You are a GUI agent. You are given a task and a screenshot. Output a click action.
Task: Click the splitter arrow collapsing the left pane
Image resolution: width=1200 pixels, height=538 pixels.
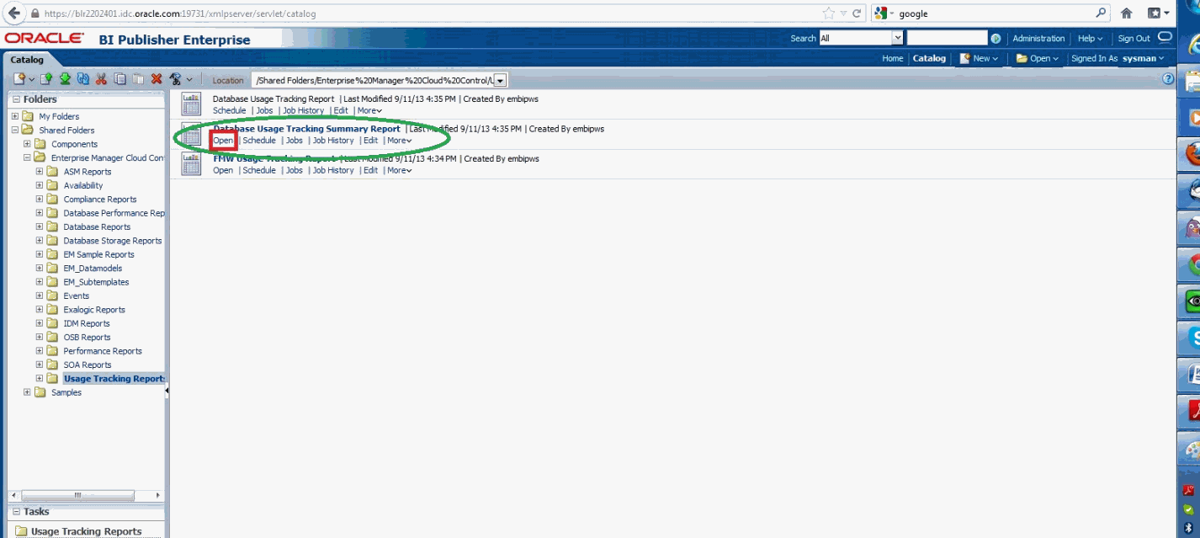tap(167, 391)
